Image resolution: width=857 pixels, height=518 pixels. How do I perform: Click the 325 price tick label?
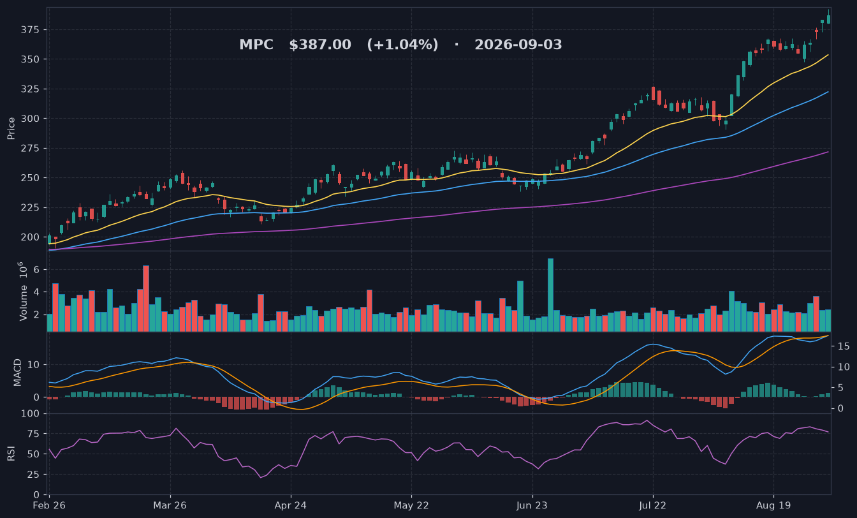click(31, 89)
